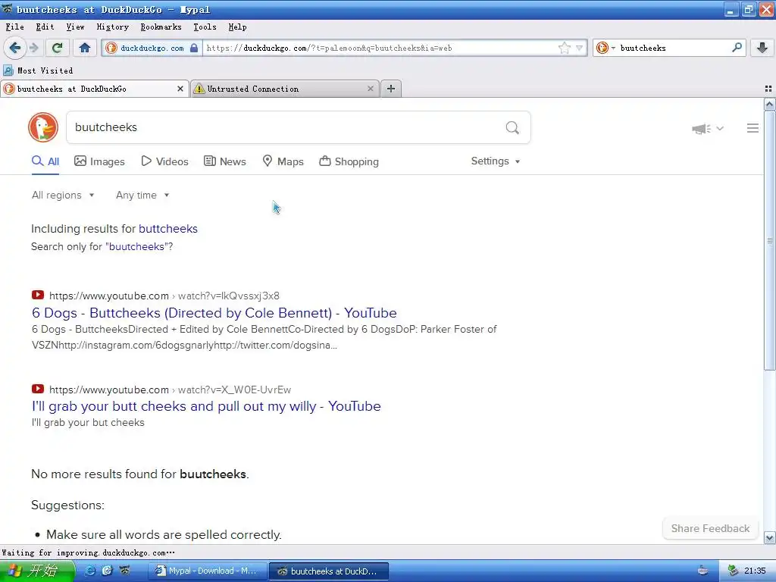This screenshot has height=582, width=776.
Task: Close the Untrusted Connection tab
Action: (x=370, y=89)
